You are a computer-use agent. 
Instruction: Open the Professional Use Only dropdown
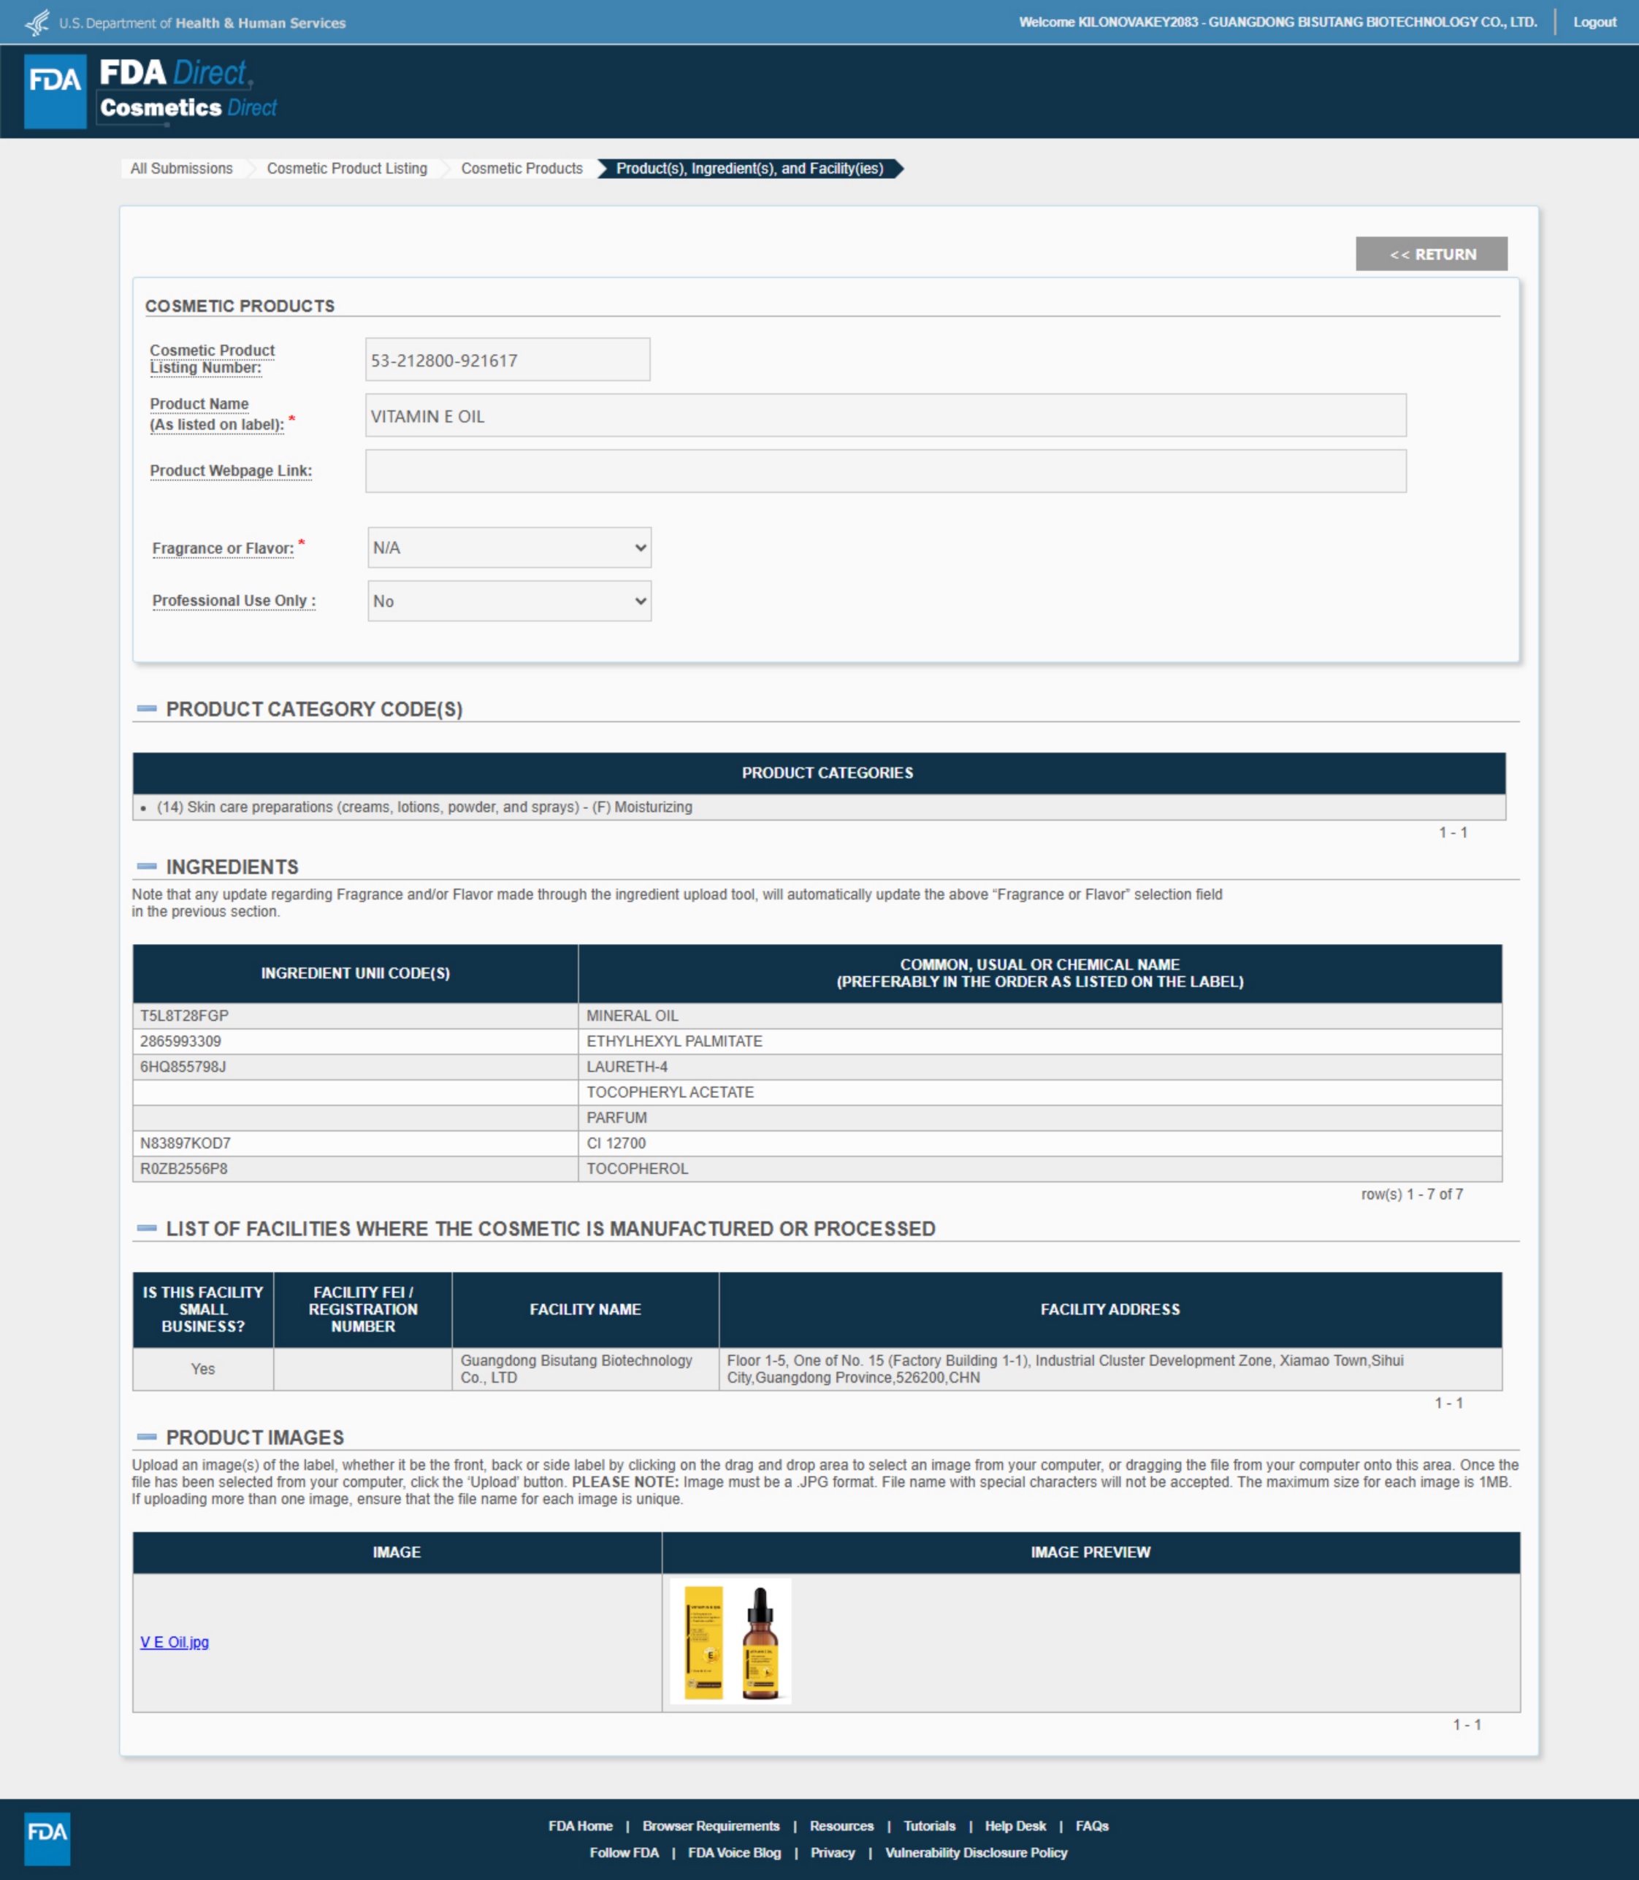point(508,601)
